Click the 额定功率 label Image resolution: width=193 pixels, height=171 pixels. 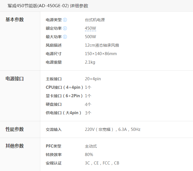point(54,28)
